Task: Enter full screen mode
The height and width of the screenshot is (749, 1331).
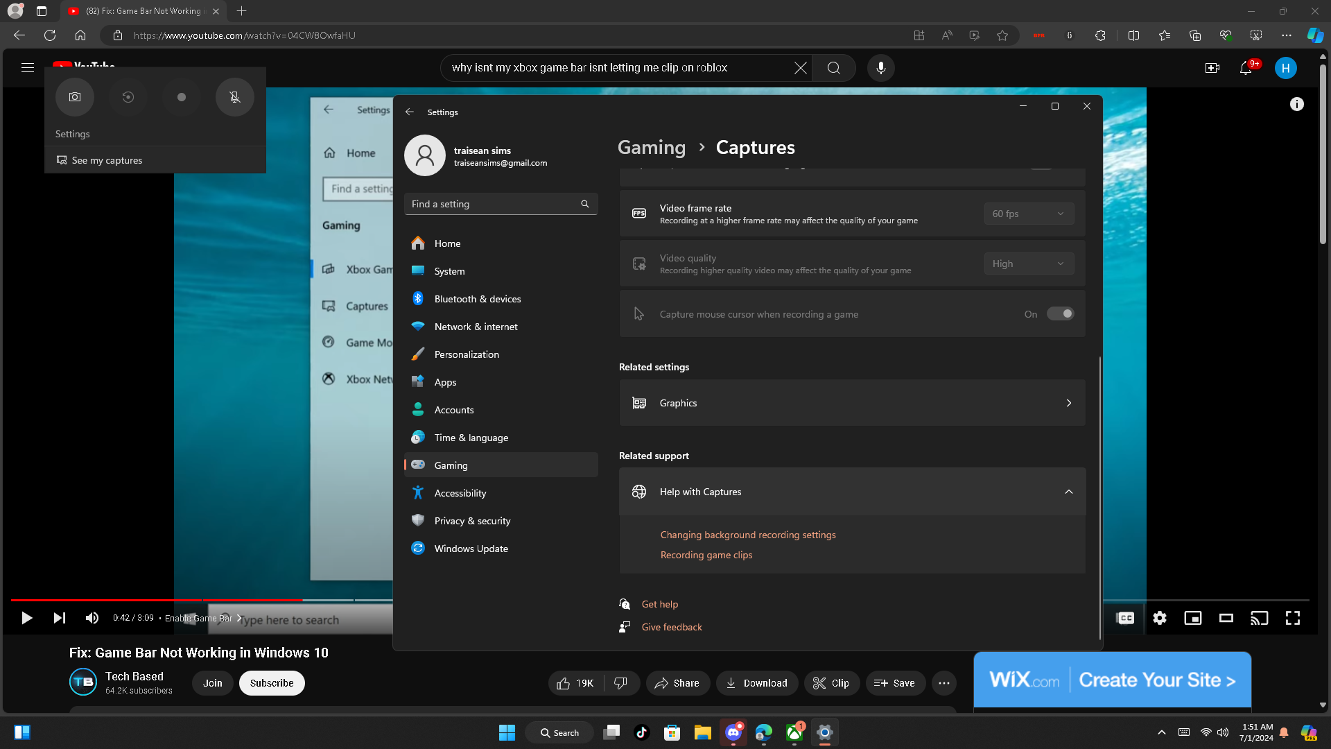Action: (1293, 618)
